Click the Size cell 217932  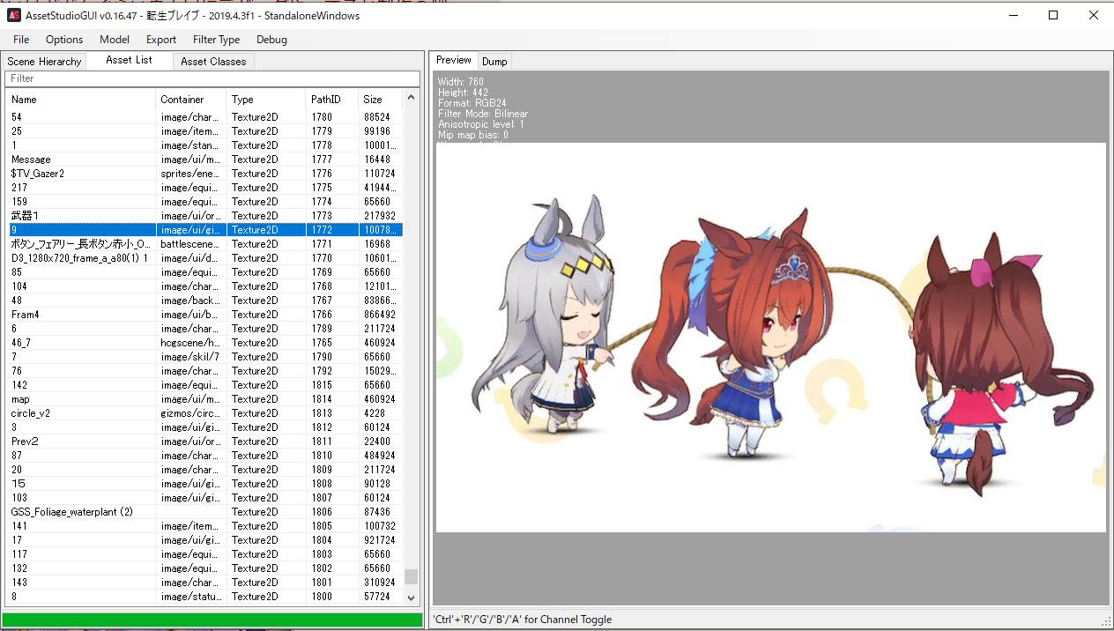click(379, 216)
